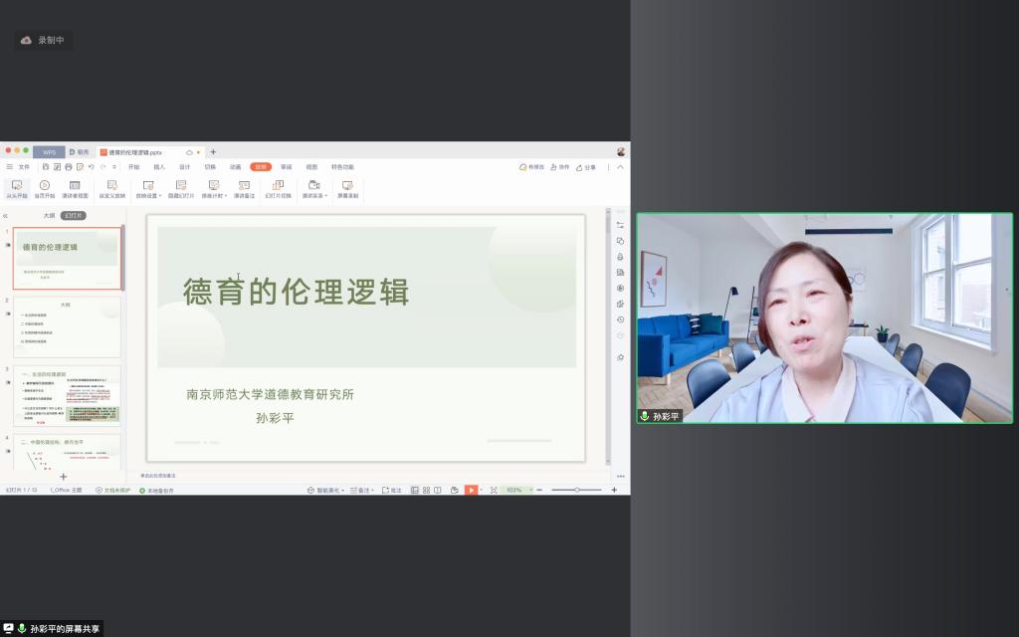The width and height of the screenshot is (1019, 637).
Task: Click 当页开始 start from current slide icon
Action: (x=45, y=186)
